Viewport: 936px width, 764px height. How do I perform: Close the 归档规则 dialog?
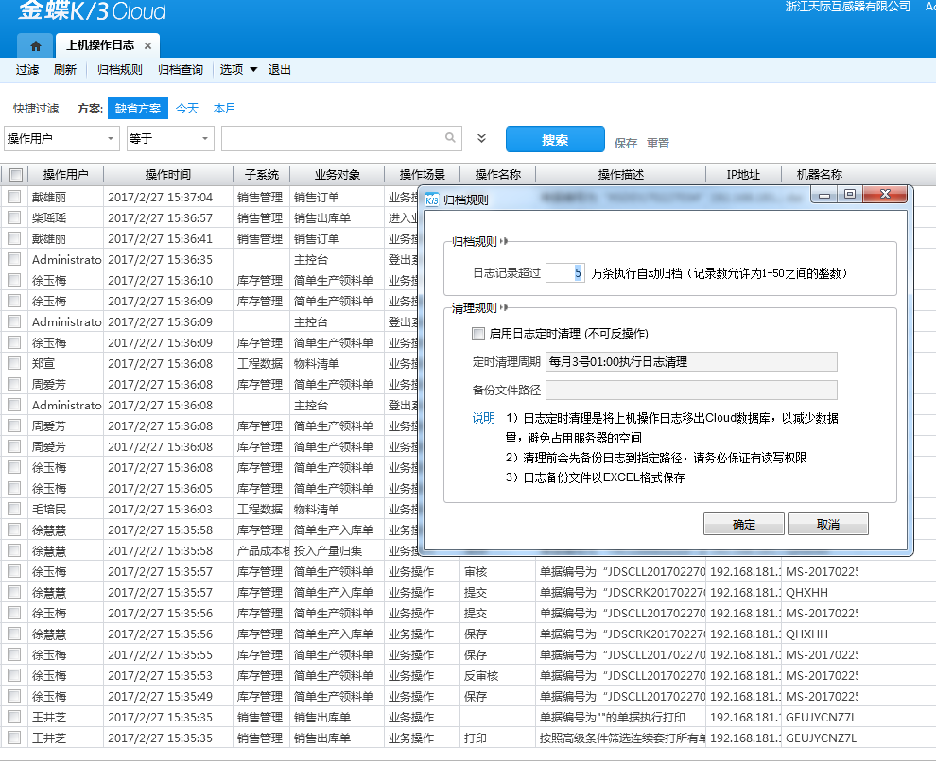(x=885, y=195)
